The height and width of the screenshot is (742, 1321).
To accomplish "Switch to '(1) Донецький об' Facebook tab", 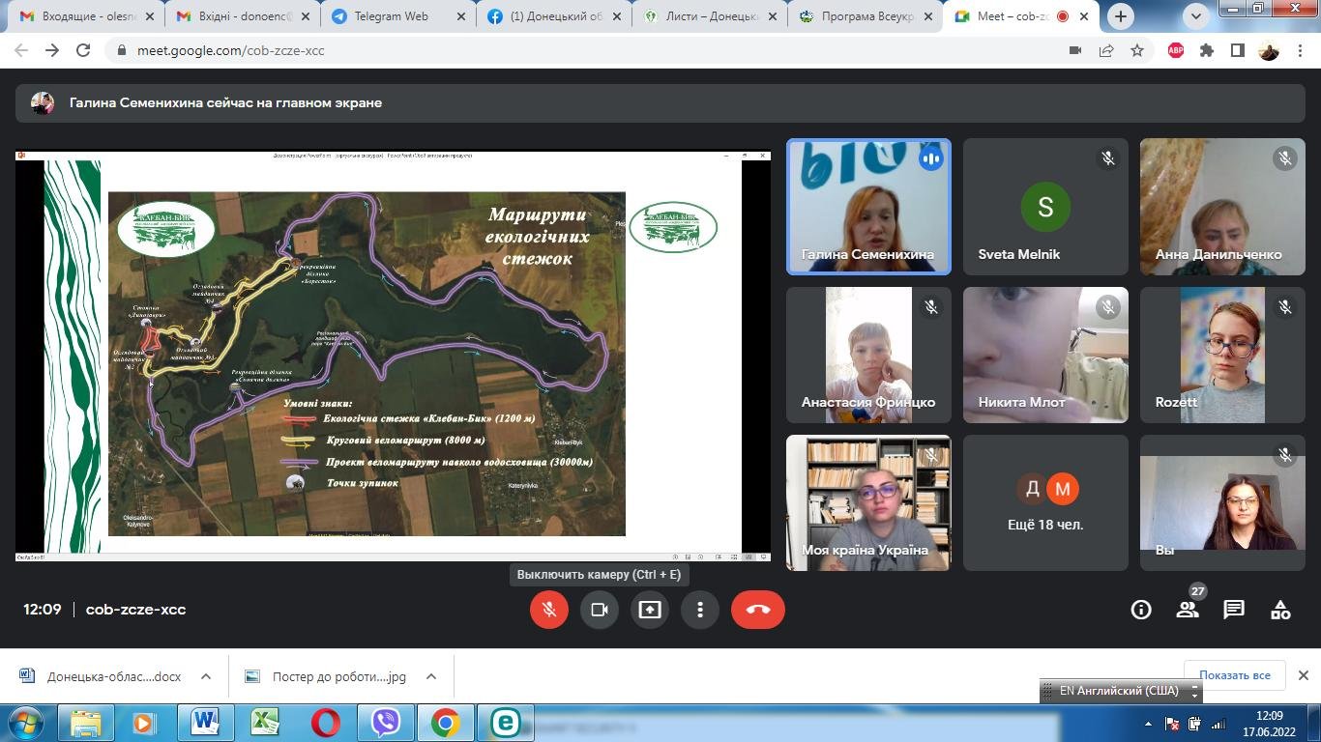I will click(553, 16).
